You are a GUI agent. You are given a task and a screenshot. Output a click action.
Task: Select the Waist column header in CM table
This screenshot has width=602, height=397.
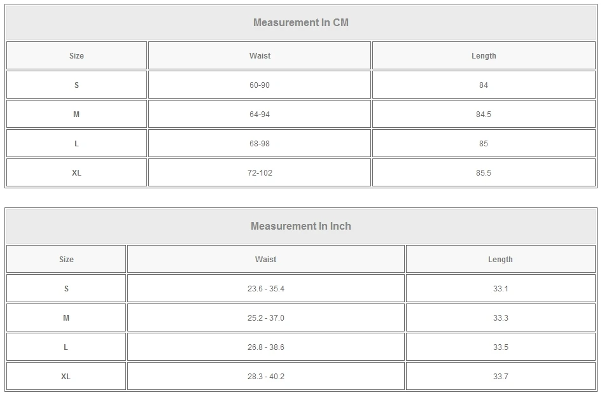[x=260, y=56]
